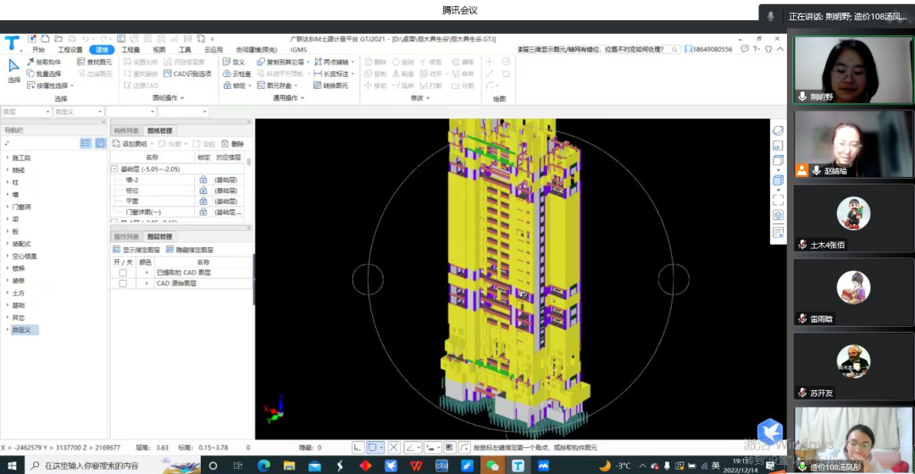Open the 云应用 ribbon tab
This screenshot has height=474, width=915.
213,50
